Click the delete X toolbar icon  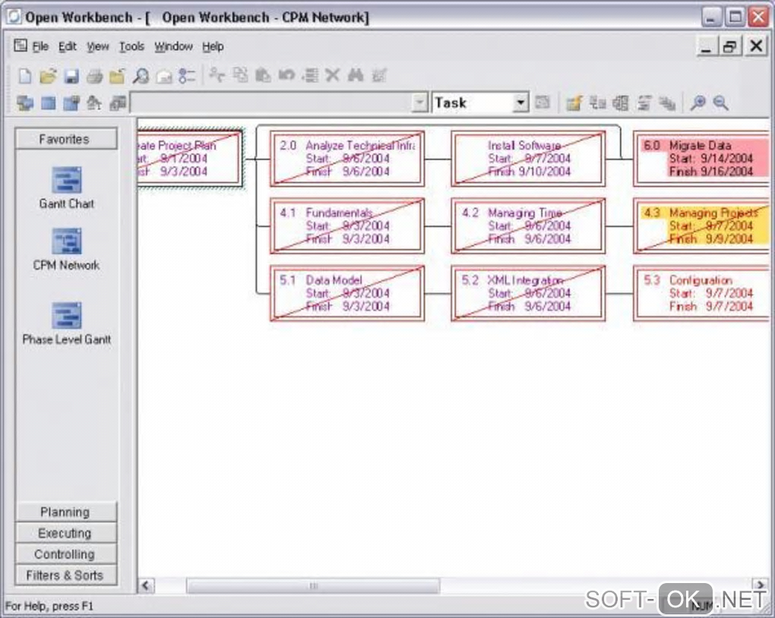click(333, 75)
